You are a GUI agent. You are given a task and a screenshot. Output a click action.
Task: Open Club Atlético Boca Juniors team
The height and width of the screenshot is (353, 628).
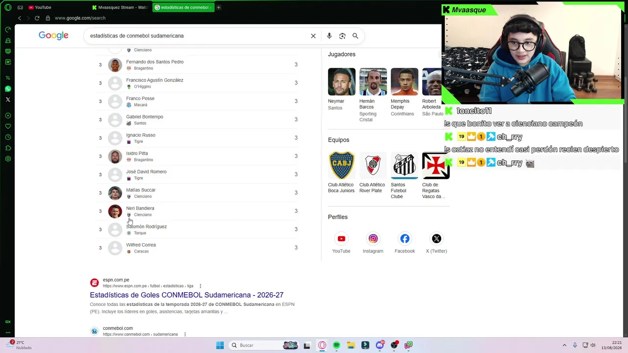tap(341, 173)
